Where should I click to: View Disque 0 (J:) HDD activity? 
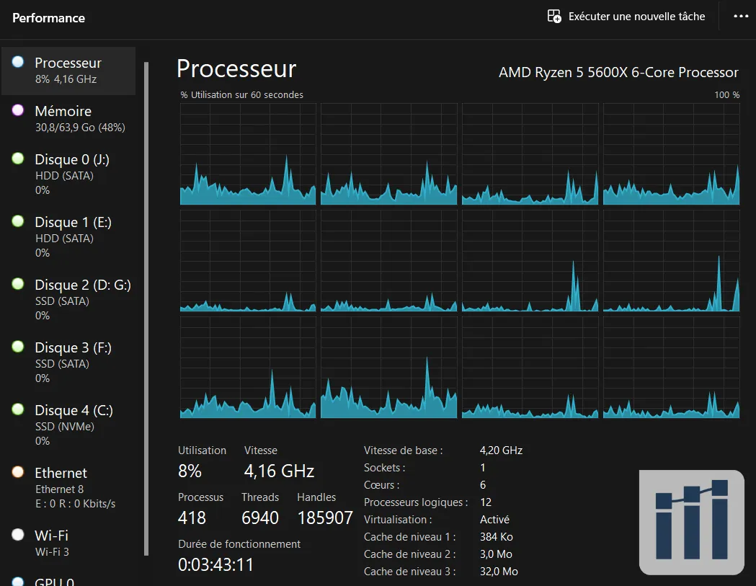click(72, 159)
